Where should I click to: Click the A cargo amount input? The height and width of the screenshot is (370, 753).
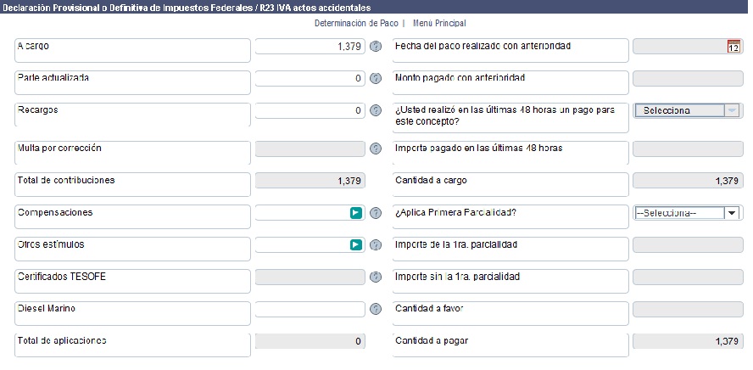tap(310, 47)
